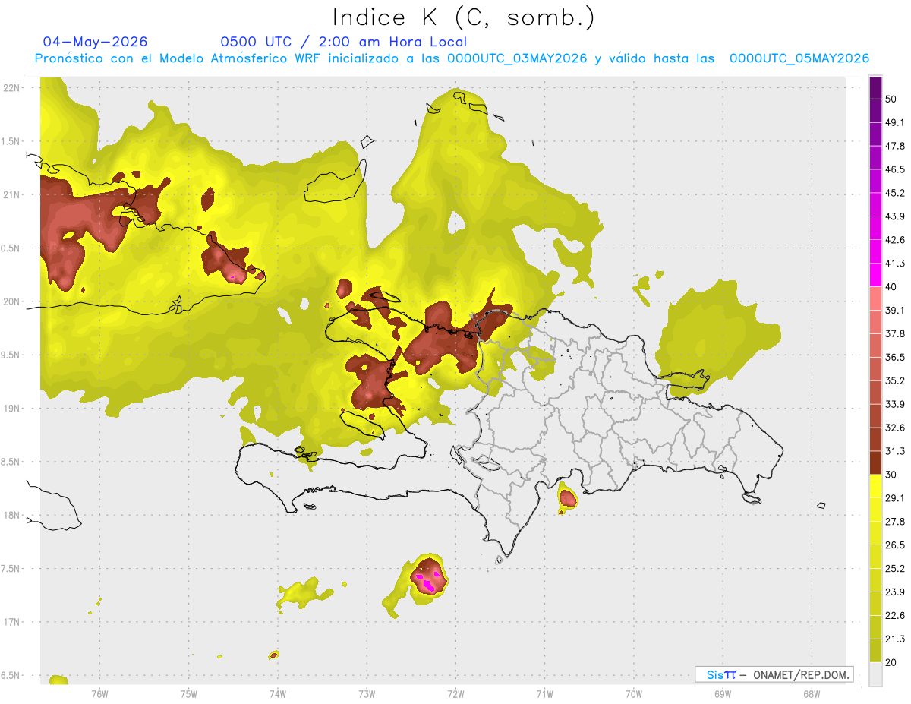Click the 76W longitude axis label
The width and height of the screenshot is (911, 704).
click(99, 693)
